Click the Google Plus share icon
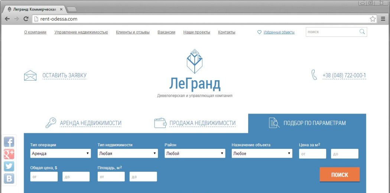390x193 pixels. 9,154
